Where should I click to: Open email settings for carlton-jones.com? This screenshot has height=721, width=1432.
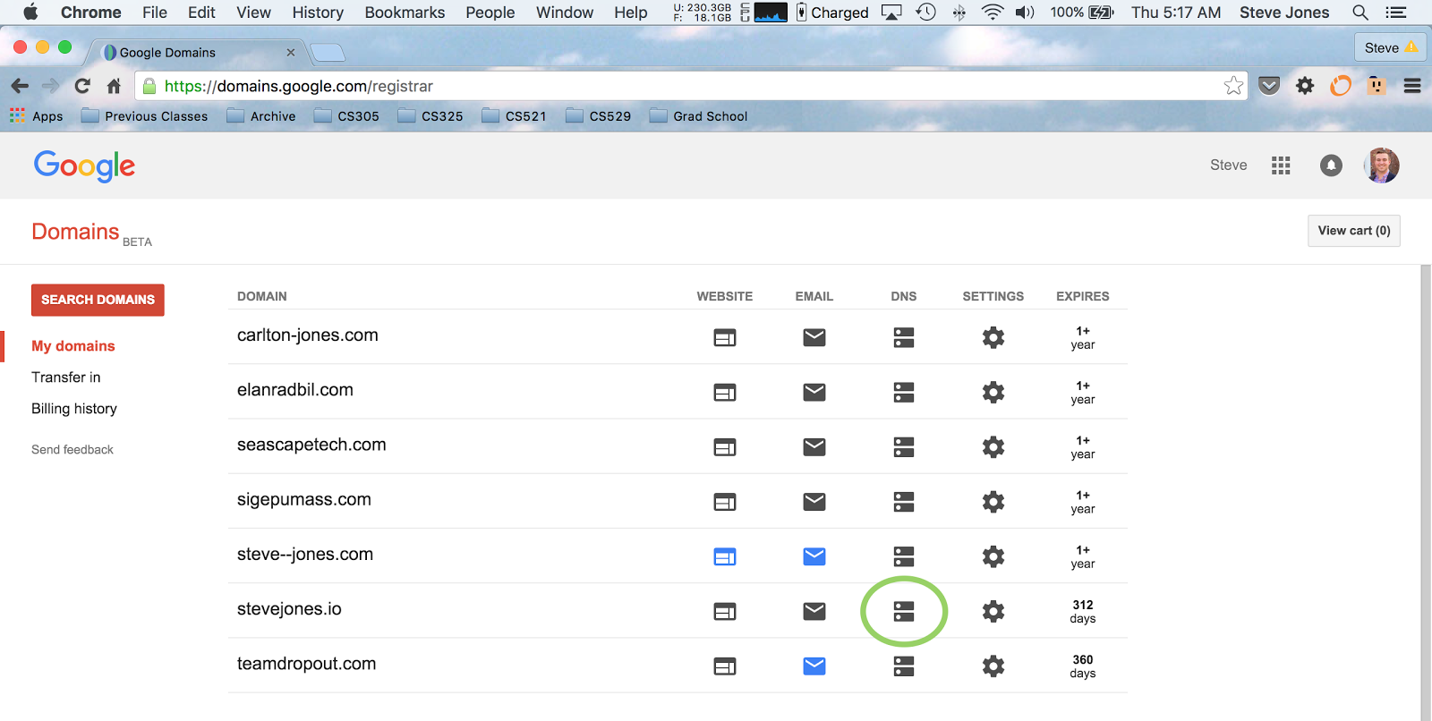coord(814,337)
